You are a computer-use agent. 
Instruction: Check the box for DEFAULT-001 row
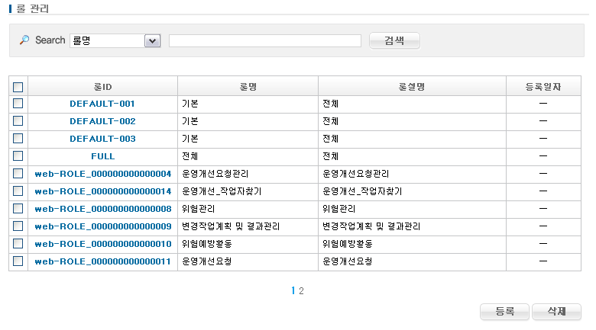pyautogui.click(x=18, y=103)
